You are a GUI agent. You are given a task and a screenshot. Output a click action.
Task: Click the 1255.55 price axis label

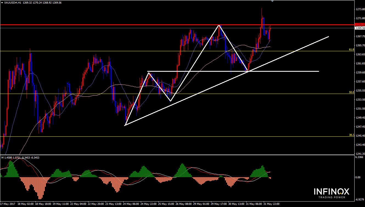coord(360,91)
